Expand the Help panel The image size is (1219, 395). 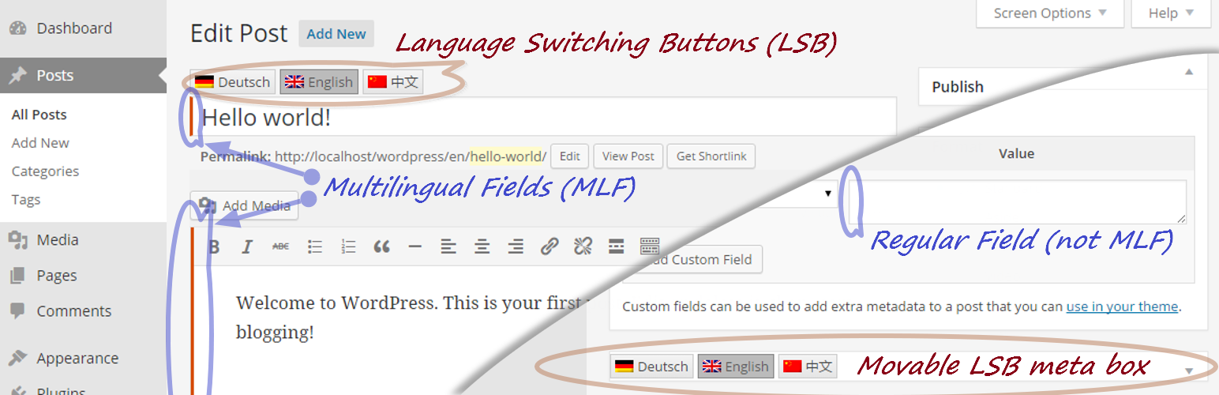(1170, 13)
